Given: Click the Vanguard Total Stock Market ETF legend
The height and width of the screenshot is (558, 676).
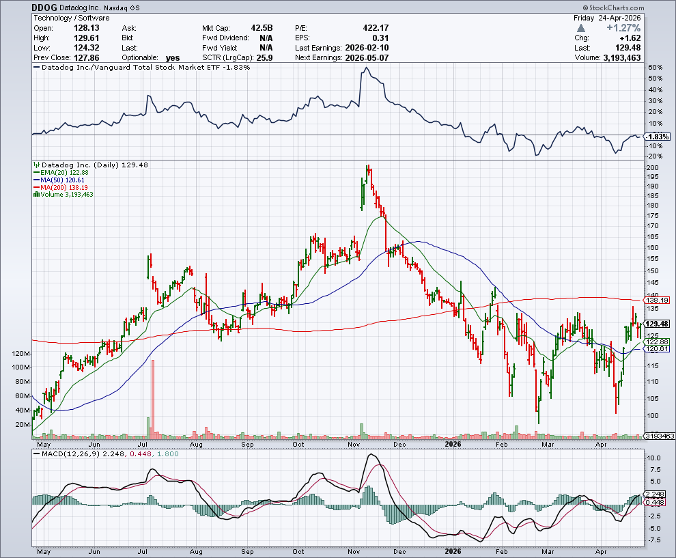Looking at the screenshot, I should [142, 68].
